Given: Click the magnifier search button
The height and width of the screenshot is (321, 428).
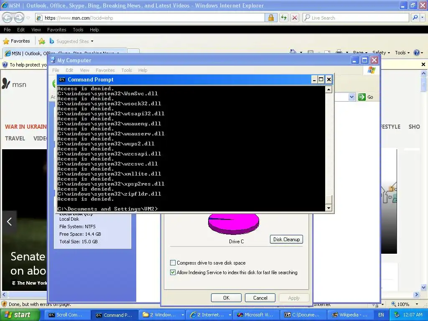Looking at the screenshot, I should point(415,18).
